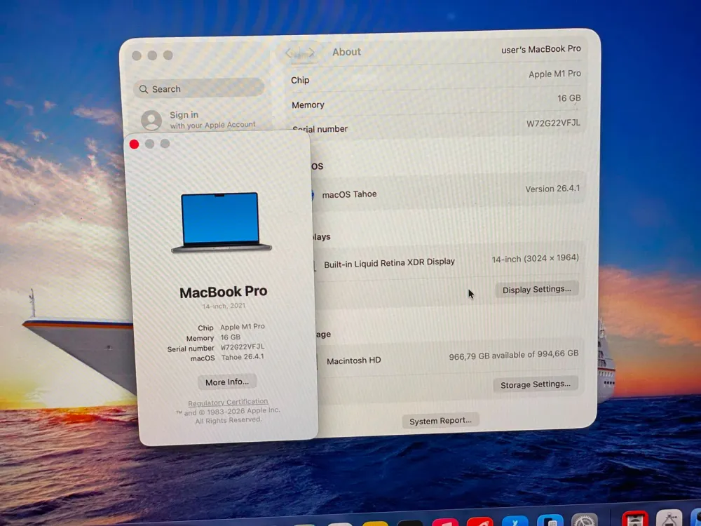The image size is (701, 526).
Task: Open Storage Settings… button
Action: [x=535, y=384]
